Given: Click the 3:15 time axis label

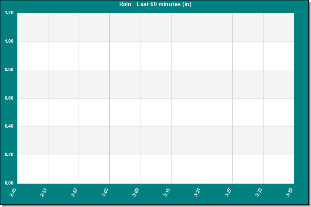Looking at the screenshot, I should point(167,192).
